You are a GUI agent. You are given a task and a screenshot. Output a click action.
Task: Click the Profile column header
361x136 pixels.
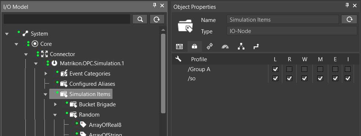[199, 59]
